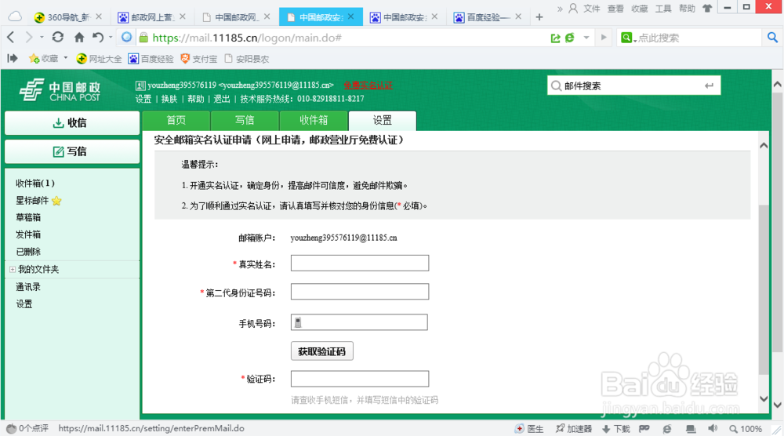Click the 加速器 rocket icon
This screenshot has width=784, height=436.
tap(560, 428)
